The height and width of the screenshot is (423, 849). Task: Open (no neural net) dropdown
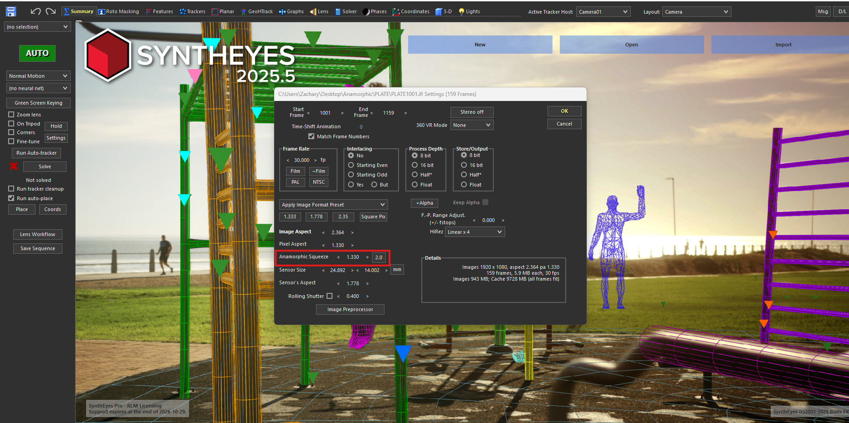pos(38,88)
